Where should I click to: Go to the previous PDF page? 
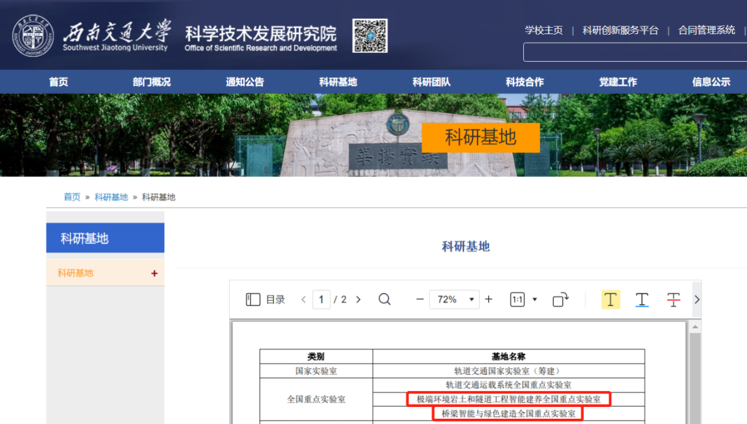pos(304,299)
